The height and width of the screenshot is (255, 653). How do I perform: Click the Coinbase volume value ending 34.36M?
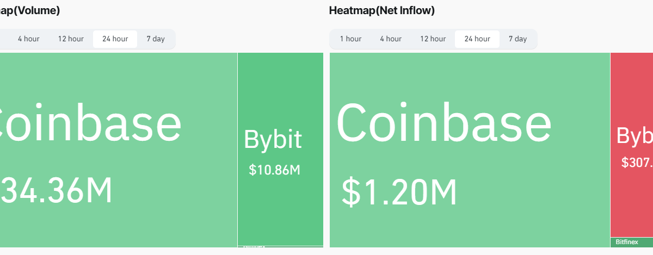point(57,190)
